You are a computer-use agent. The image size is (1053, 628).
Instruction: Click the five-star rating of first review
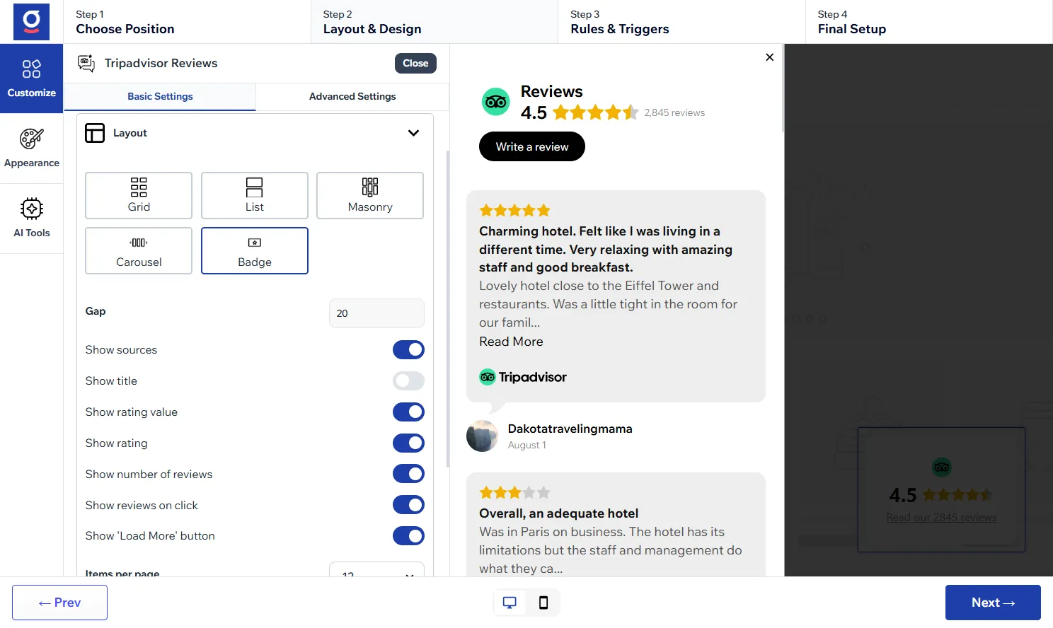click(514, 210)
